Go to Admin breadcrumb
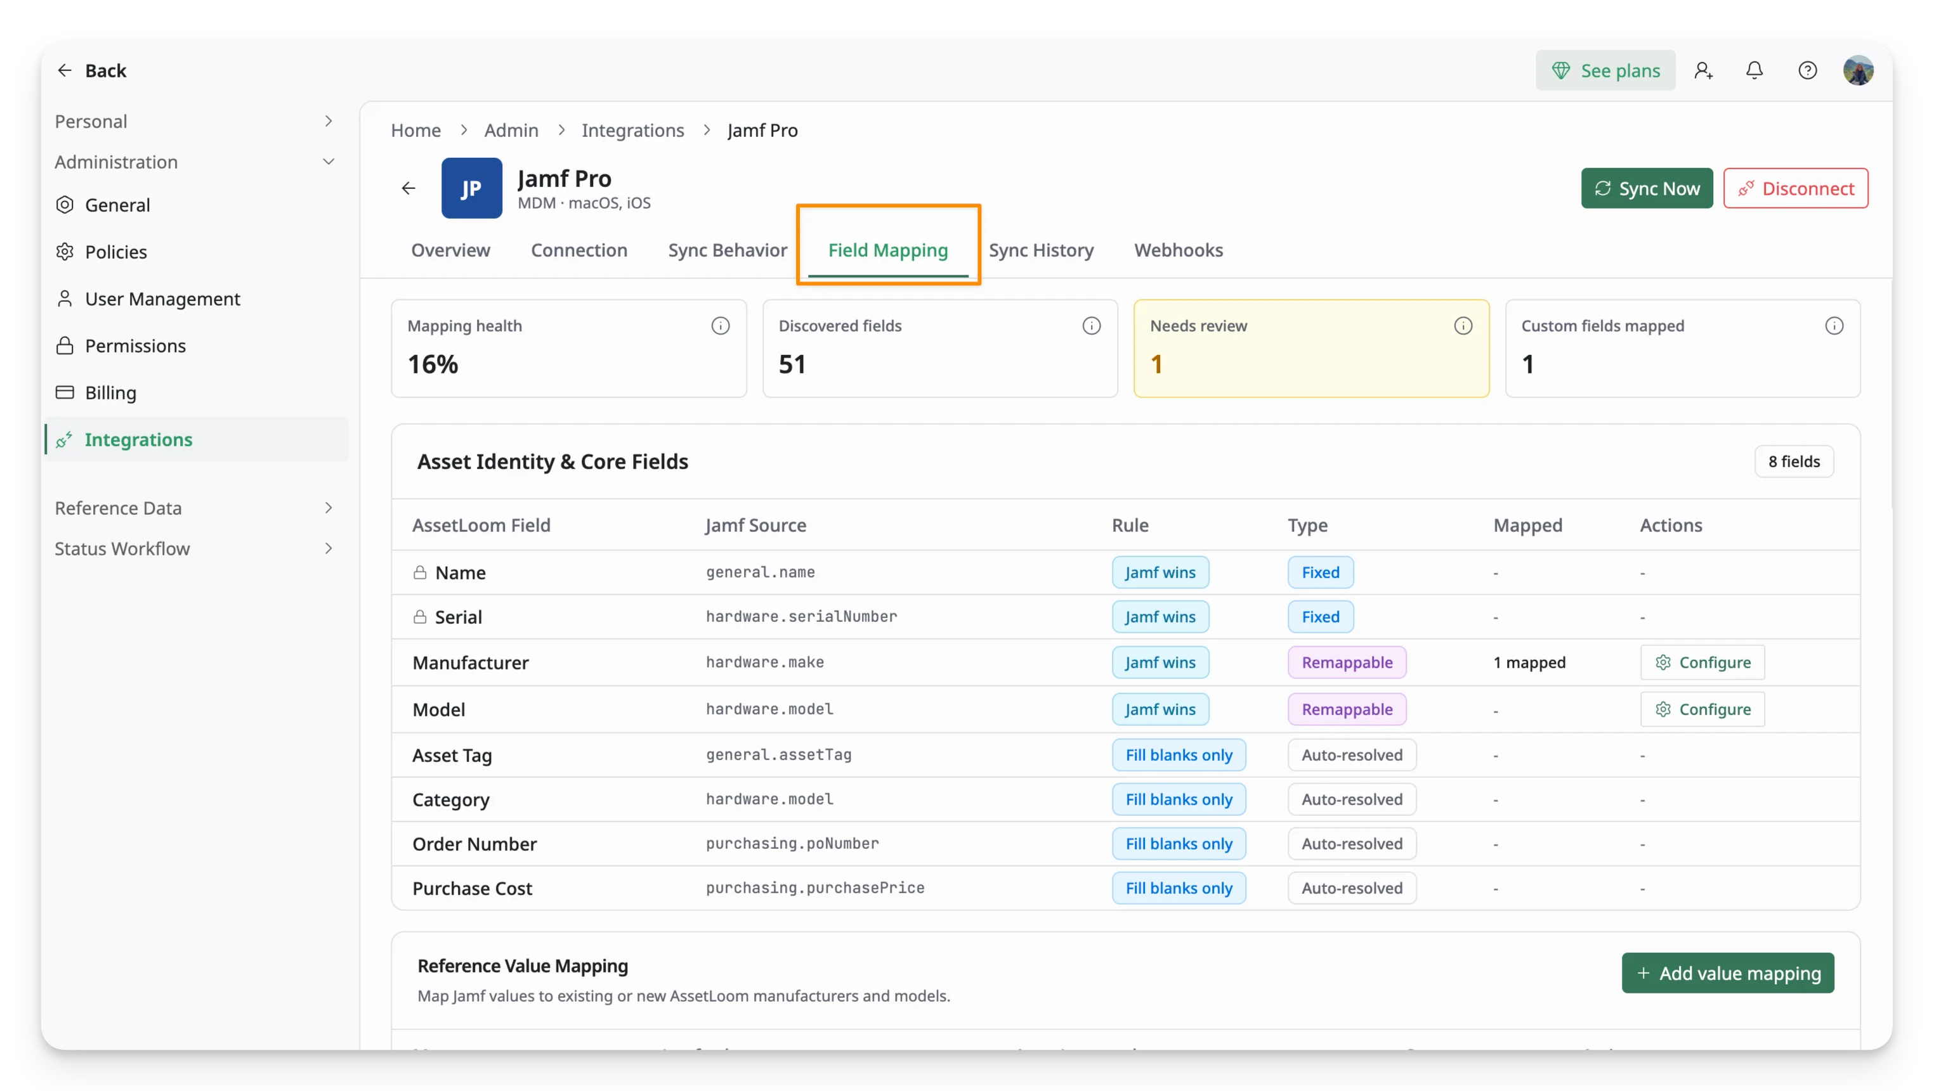This screenshot has width=1934, height=1091. pyautogui.click(x=511, y=131)
